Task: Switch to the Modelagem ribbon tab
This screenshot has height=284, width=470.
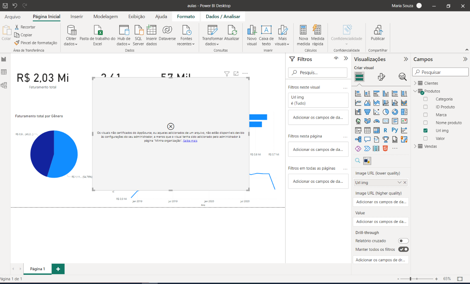Action: click(x=105, y=16)
